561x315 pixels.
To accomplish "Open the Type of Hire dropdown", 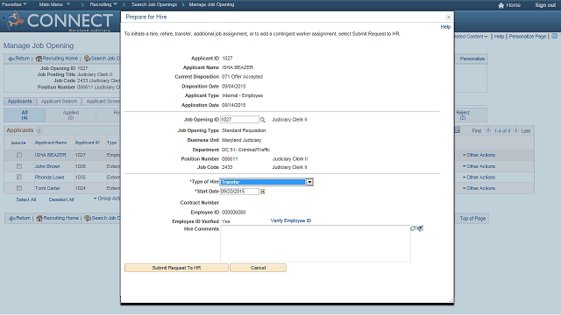I will point(309,182).
